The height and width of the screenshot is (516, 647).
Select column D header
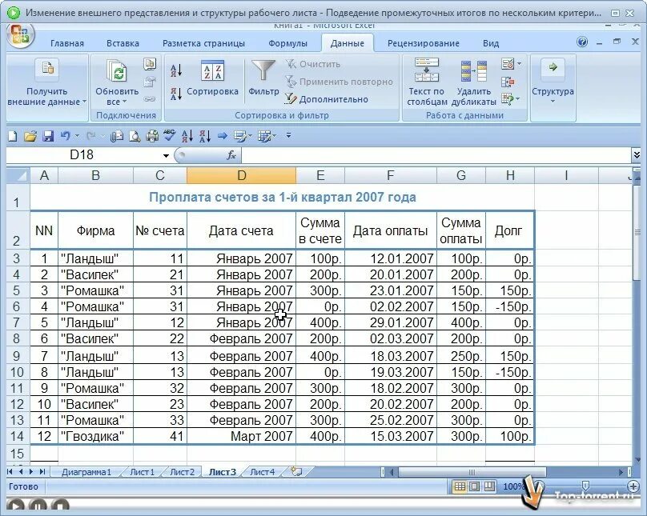pyautogui.click(x=241, y=175)
